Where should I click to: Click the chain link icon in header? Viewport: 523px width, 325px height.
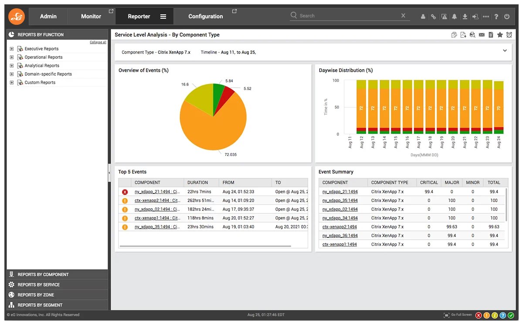pos(433,17)
